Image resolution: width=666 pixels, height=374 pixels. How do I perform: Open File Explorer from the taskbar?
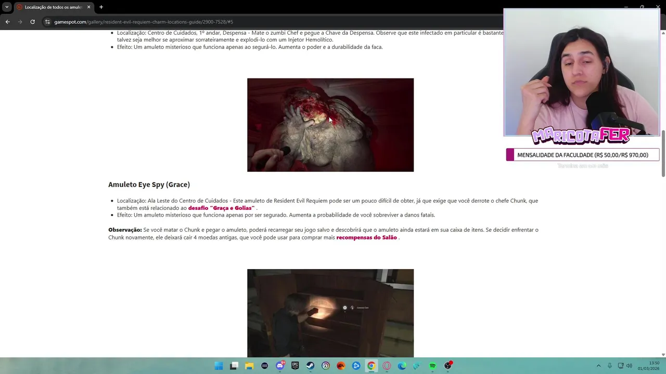click(249, 366)
